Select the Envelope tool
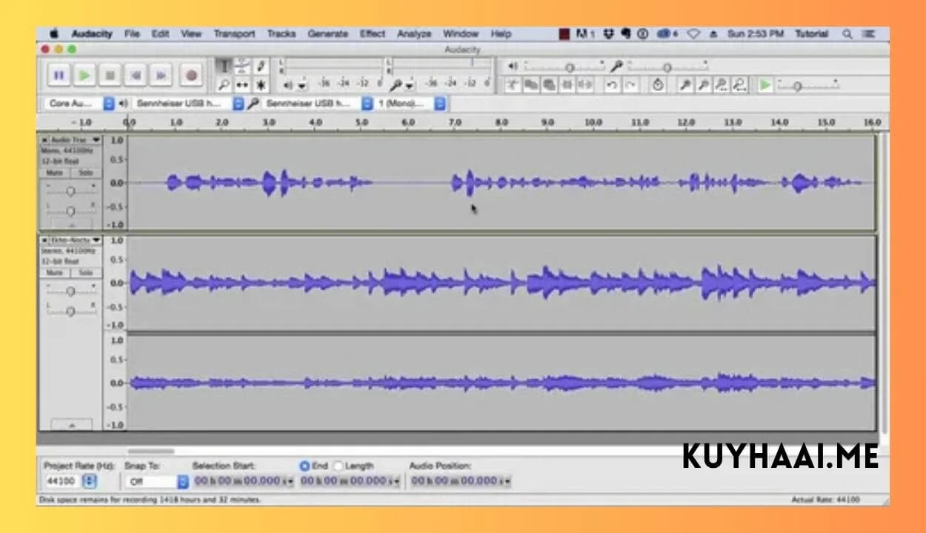The width and height of the screenshot is (926, 533). click(x=242, y=66)
